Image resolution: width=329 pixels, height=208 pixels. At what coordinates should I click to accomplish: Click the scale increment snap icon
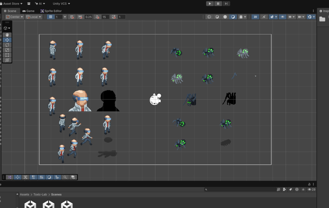click(x=114, y=17)
